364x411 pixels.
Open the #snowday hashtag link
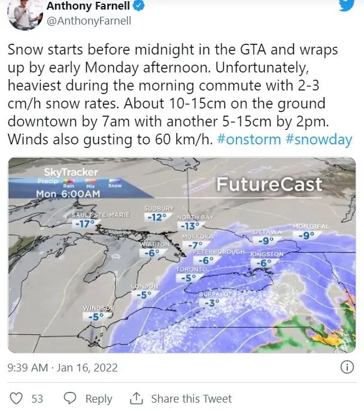click(319, 140)
